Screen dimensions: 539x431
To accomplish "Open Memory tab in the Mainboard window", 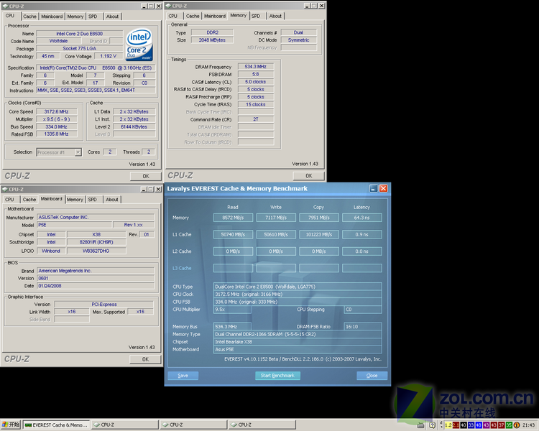I will (x=75, y=200).
